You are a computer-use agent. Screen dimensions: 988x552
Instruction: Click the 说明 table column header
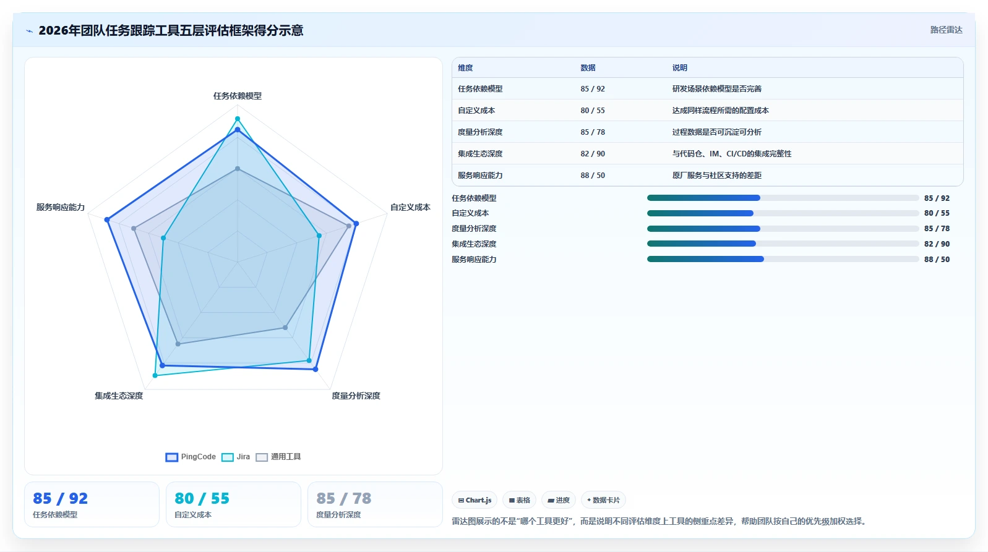[680, 68]
